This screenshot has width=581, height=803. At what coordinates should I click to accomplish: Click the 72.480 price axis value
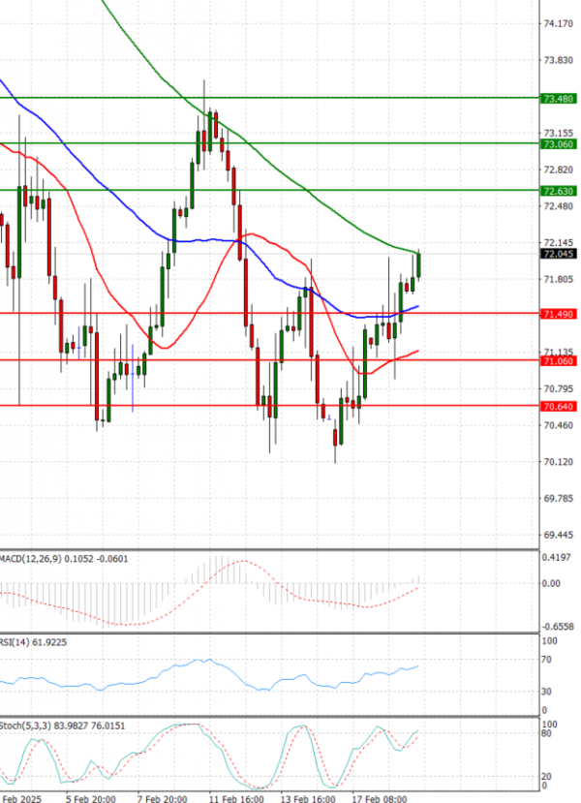(559, 206)
